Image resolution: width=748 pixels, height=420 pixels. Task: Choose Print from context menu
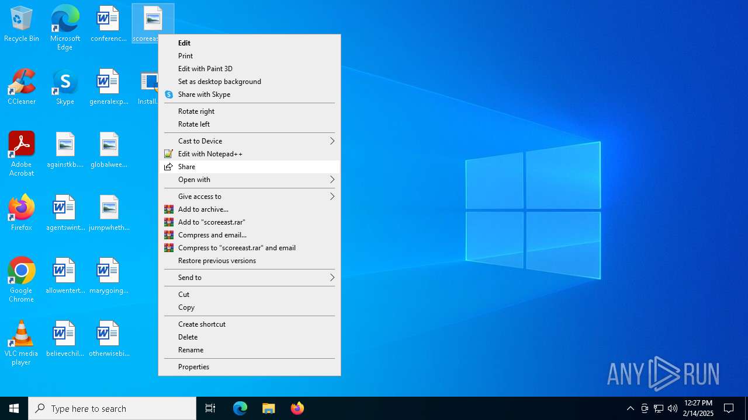coord(250,56)
